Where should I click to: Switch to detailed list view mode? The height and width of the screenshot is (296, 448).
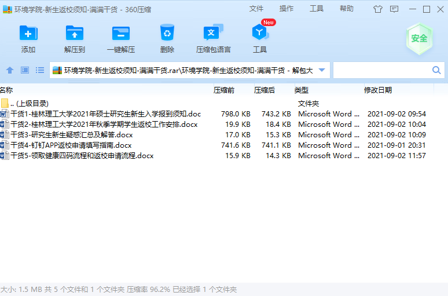coord(40,70)
